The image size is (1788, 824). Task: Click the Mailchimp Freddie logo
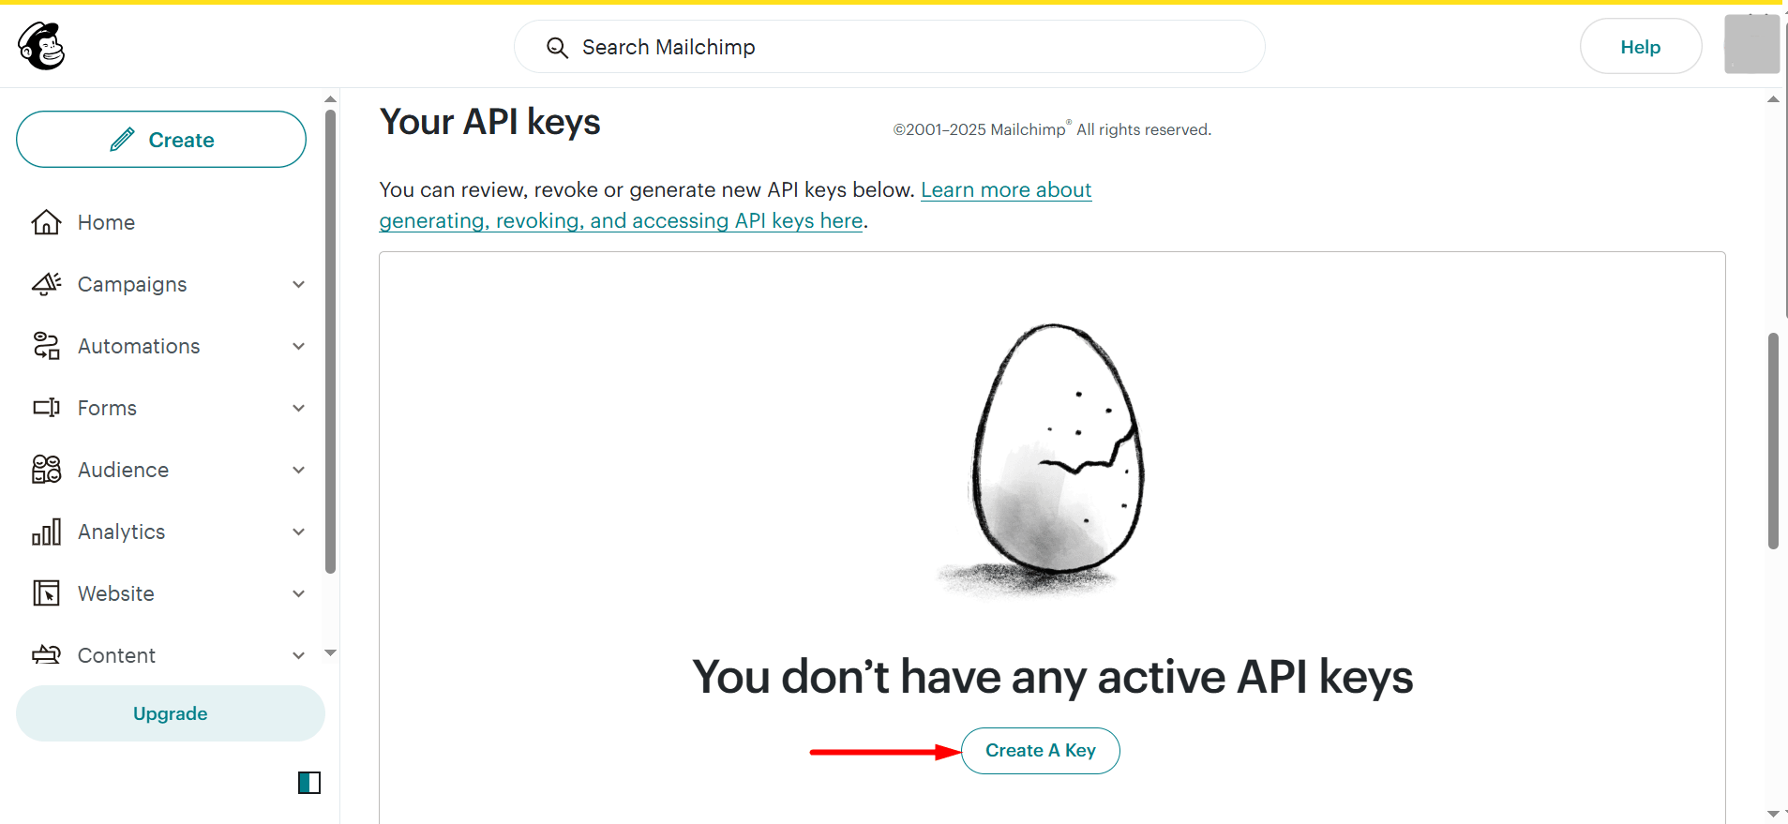pos(41,46)
